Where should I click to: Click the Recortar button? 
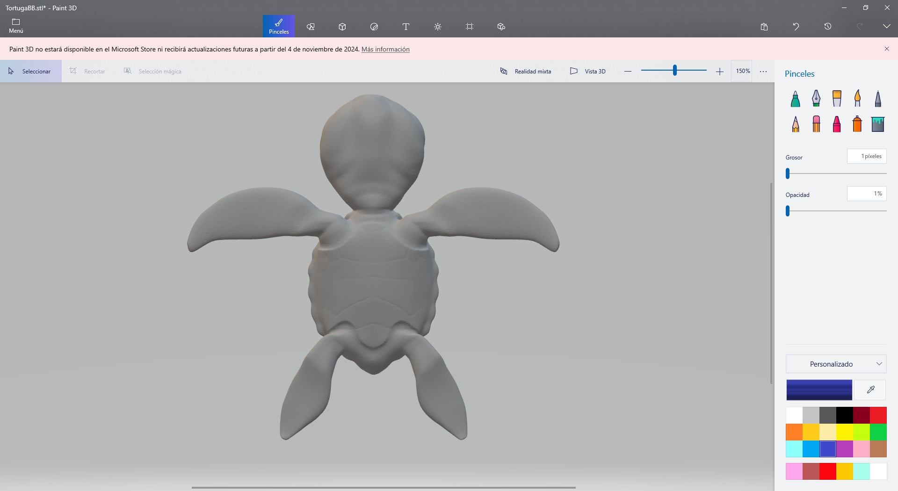pos(88,71)
